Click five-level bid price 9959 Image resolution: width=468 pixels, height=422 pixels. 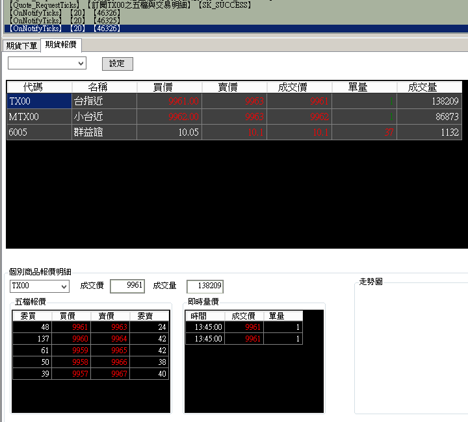pyautogui.click(x=71, y=350)
